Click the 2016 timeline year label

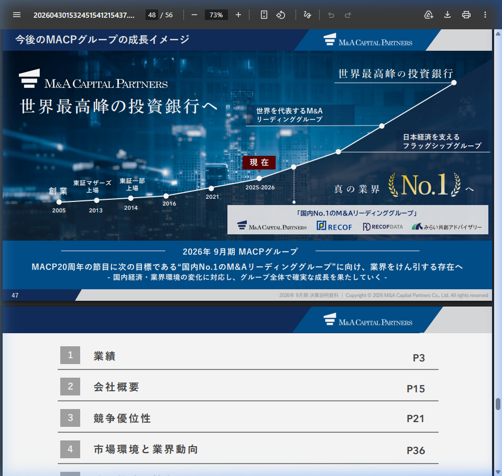(169, 203)
